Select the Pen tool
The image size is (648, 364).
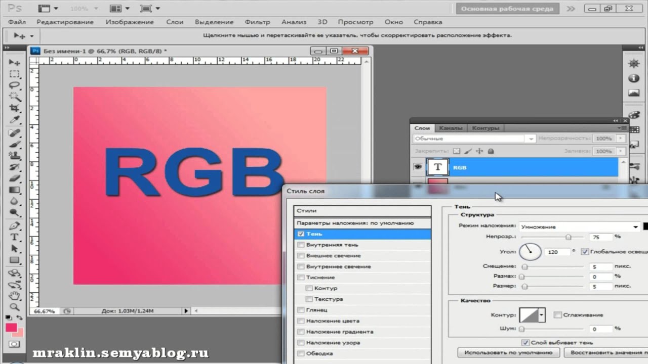(x=15, y=226)
